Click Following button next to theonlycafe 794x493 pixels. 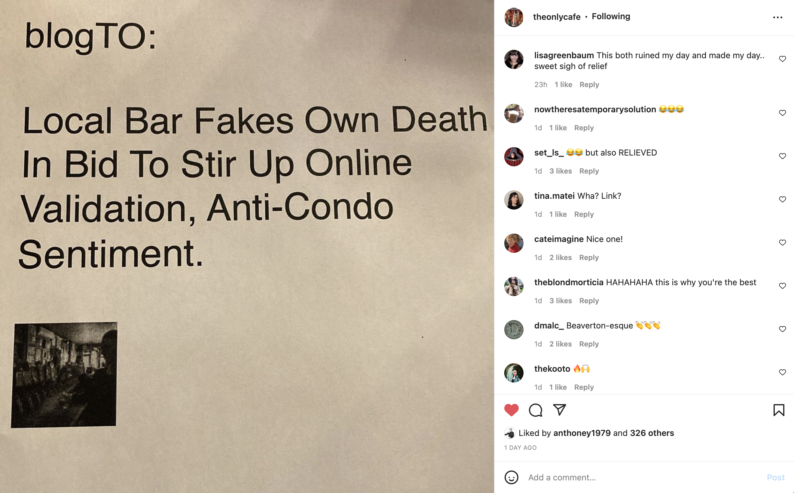pos(611,16)
